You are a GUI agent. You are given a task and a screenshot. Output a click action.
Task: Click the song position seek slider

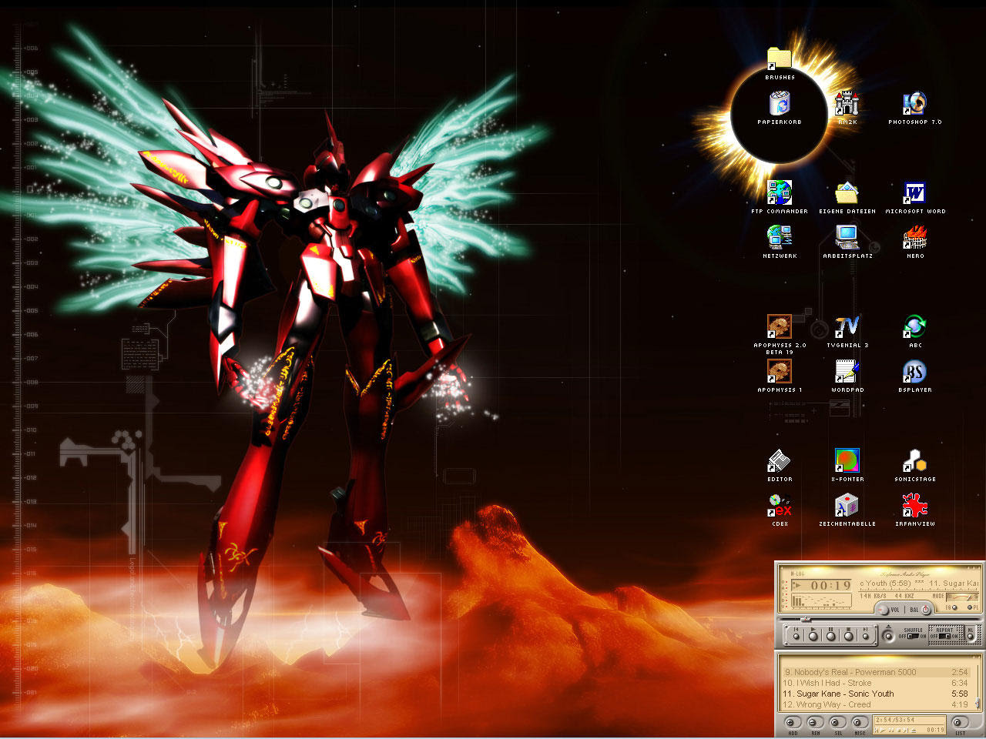(806, 620)
